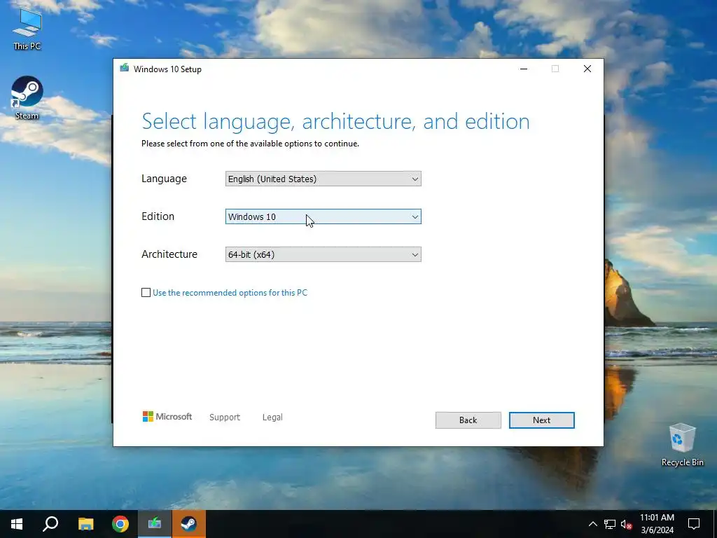Click the Next button
The width and height of the screenshot is (717, 538).
(x=542, y=420)
